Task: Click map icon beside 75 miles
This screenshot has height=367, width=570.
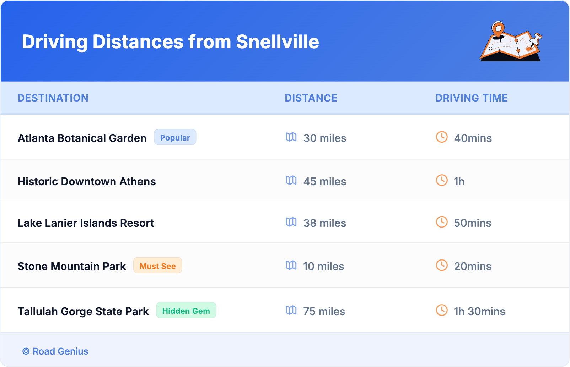Action: click(x=291, y=310)
